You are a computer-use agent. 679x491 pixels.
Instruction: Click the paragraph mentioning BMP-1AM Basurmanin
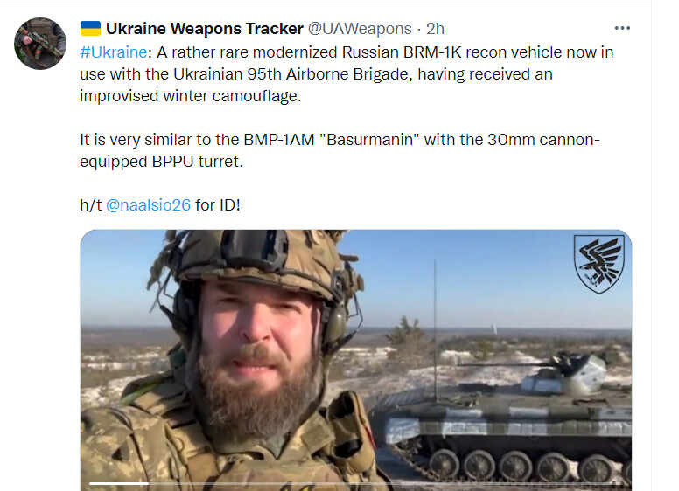pos(339,150)
